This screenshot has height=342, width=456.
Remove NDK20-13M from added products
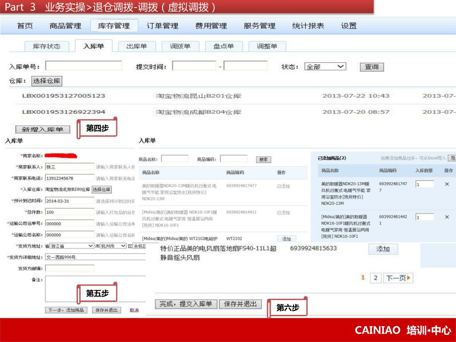click(x=447, y=184)
